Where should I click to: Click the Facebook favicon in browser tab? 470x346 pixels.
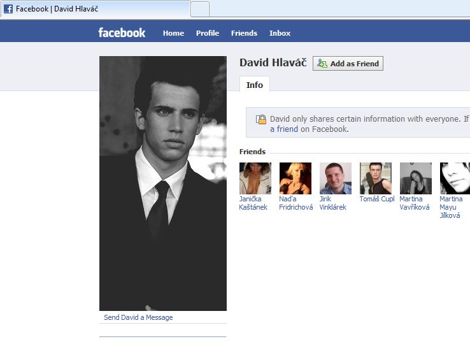tap(8, 9)
